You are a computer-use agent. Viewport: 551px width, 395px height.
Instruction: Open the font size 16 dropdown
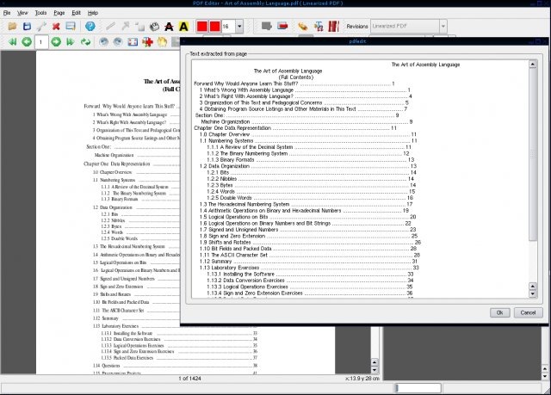pyautogui.click(x=239, y=27)
